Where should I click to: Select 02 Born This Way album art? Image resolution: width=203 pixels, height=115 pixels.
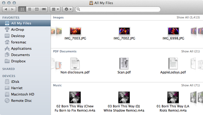point(75,97)
